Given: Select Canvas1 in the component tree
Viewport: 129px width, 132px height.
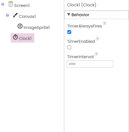Looking at the screenshot, I should coord(27,16).
